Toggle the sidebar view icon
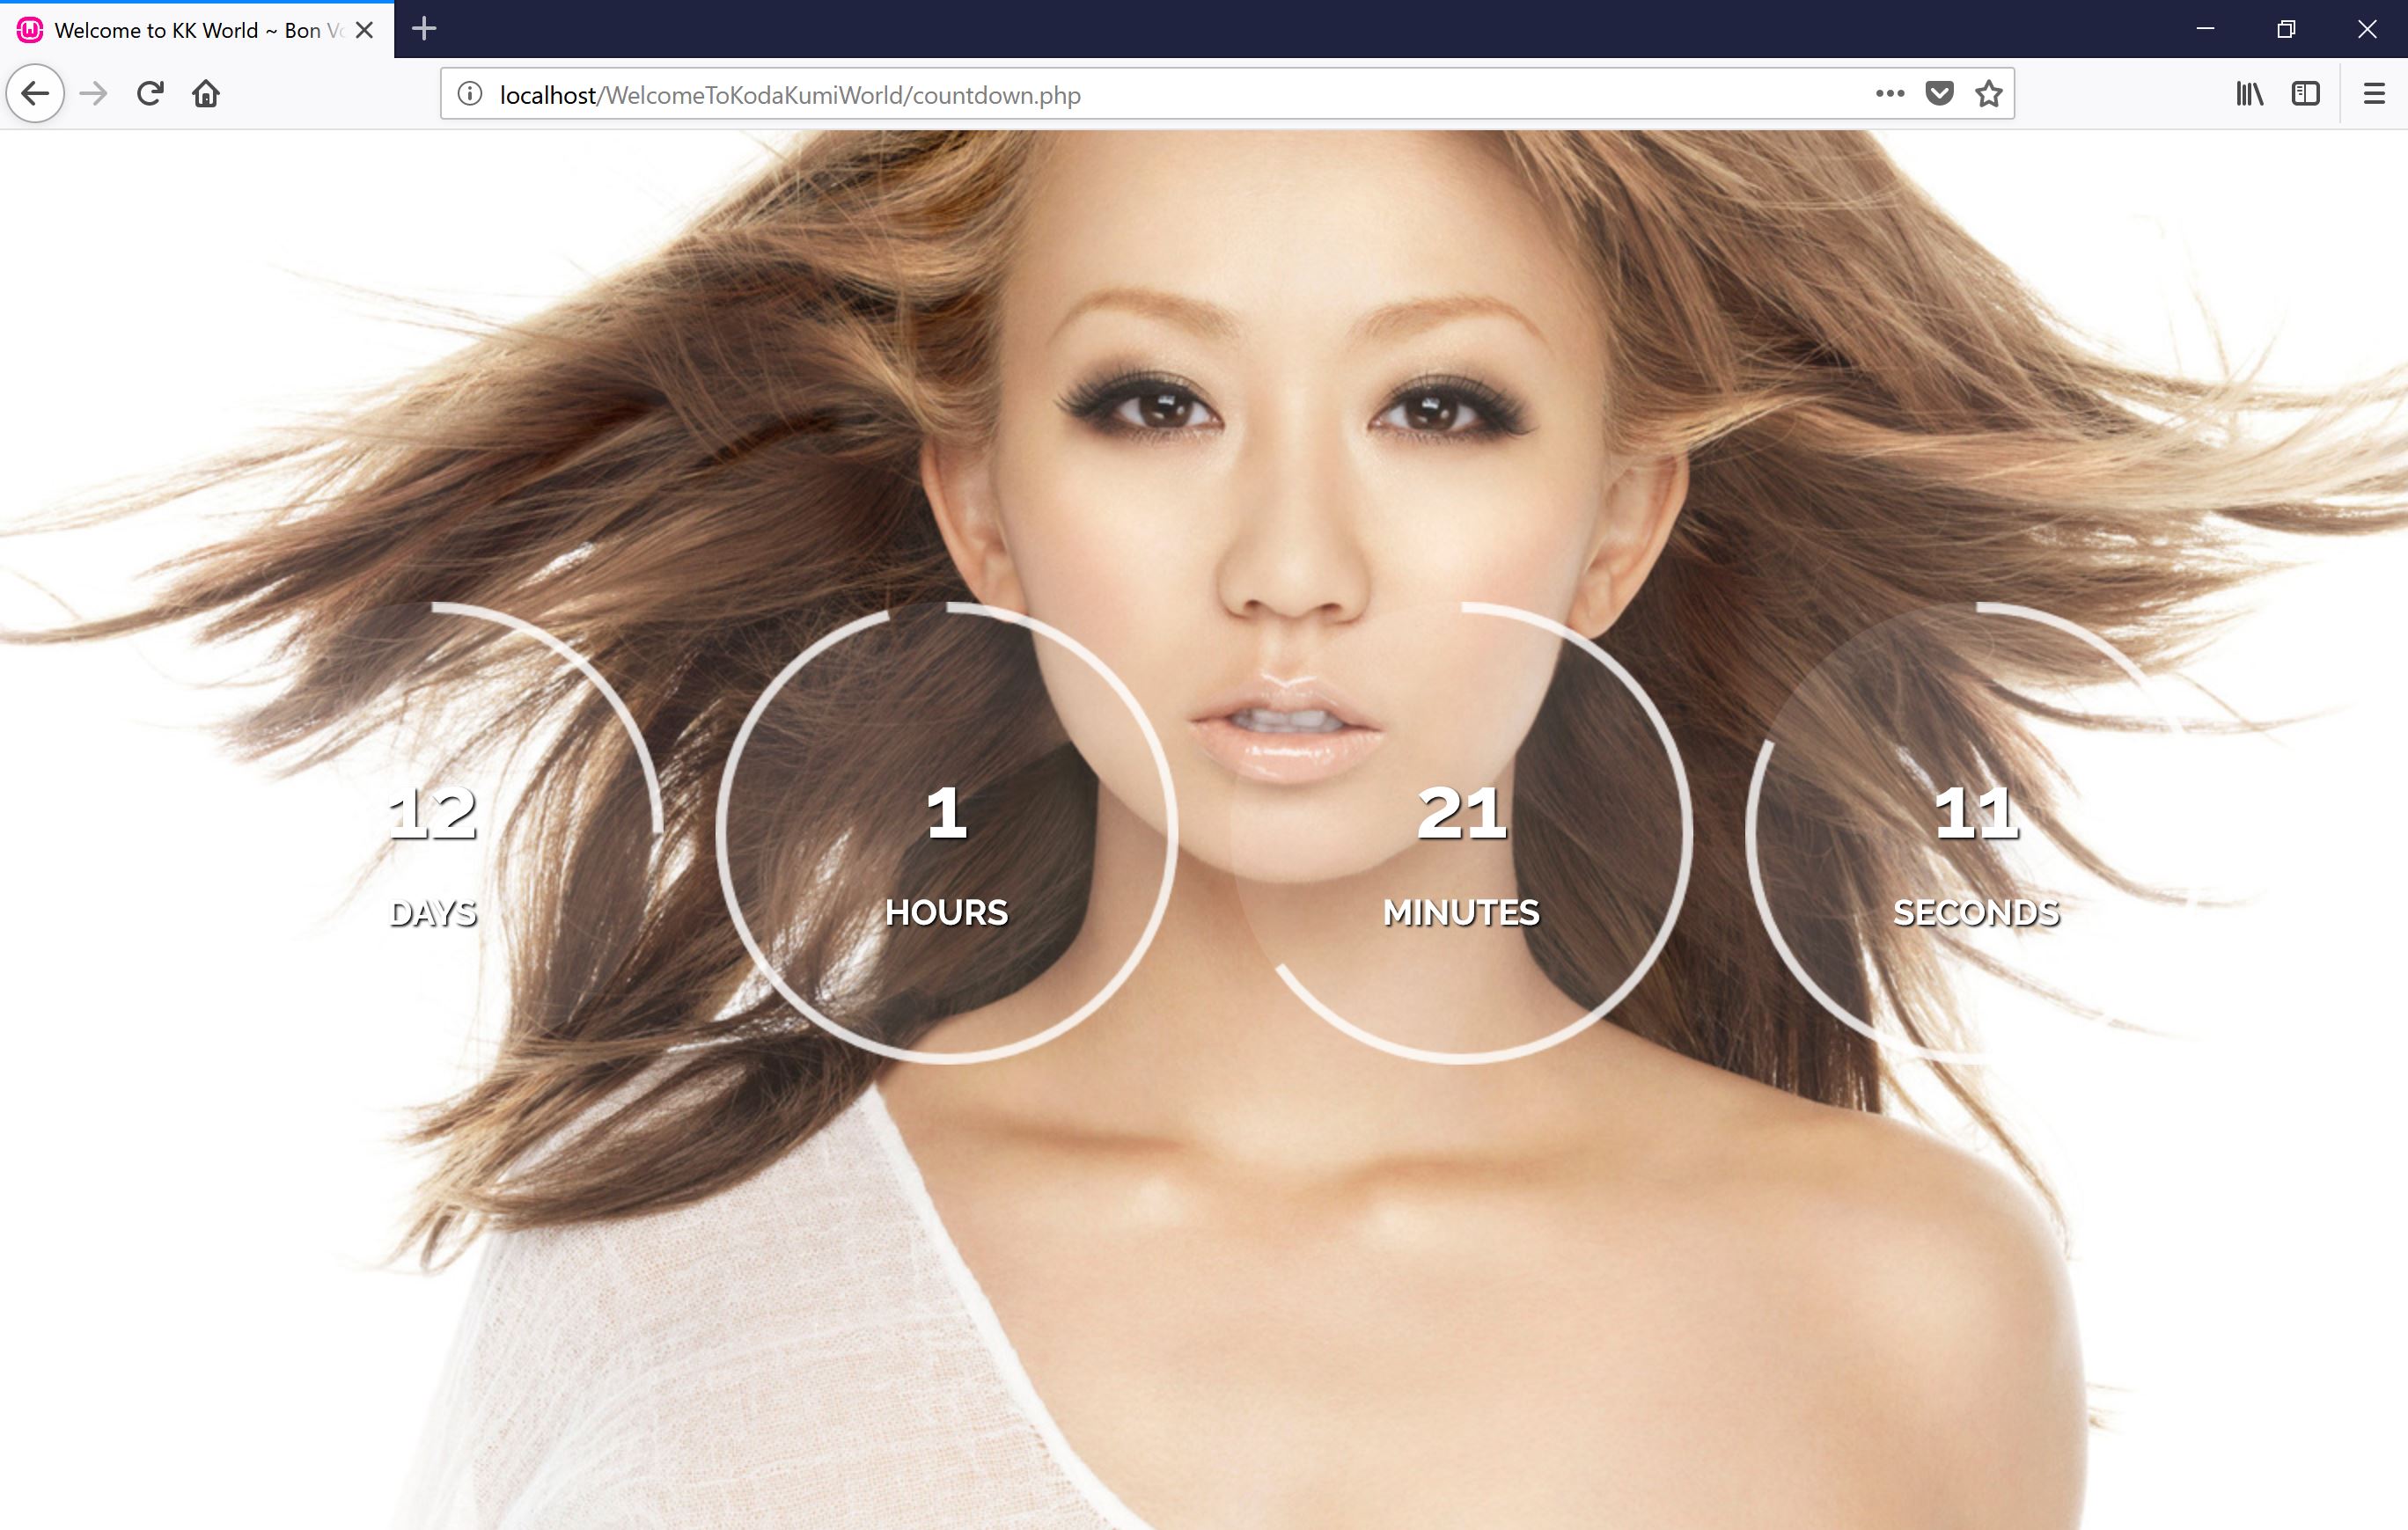Viewport: 2408px width, 1530px height. 2305,94
